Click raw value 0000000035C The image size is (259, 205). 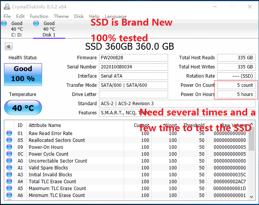[230, 175]
